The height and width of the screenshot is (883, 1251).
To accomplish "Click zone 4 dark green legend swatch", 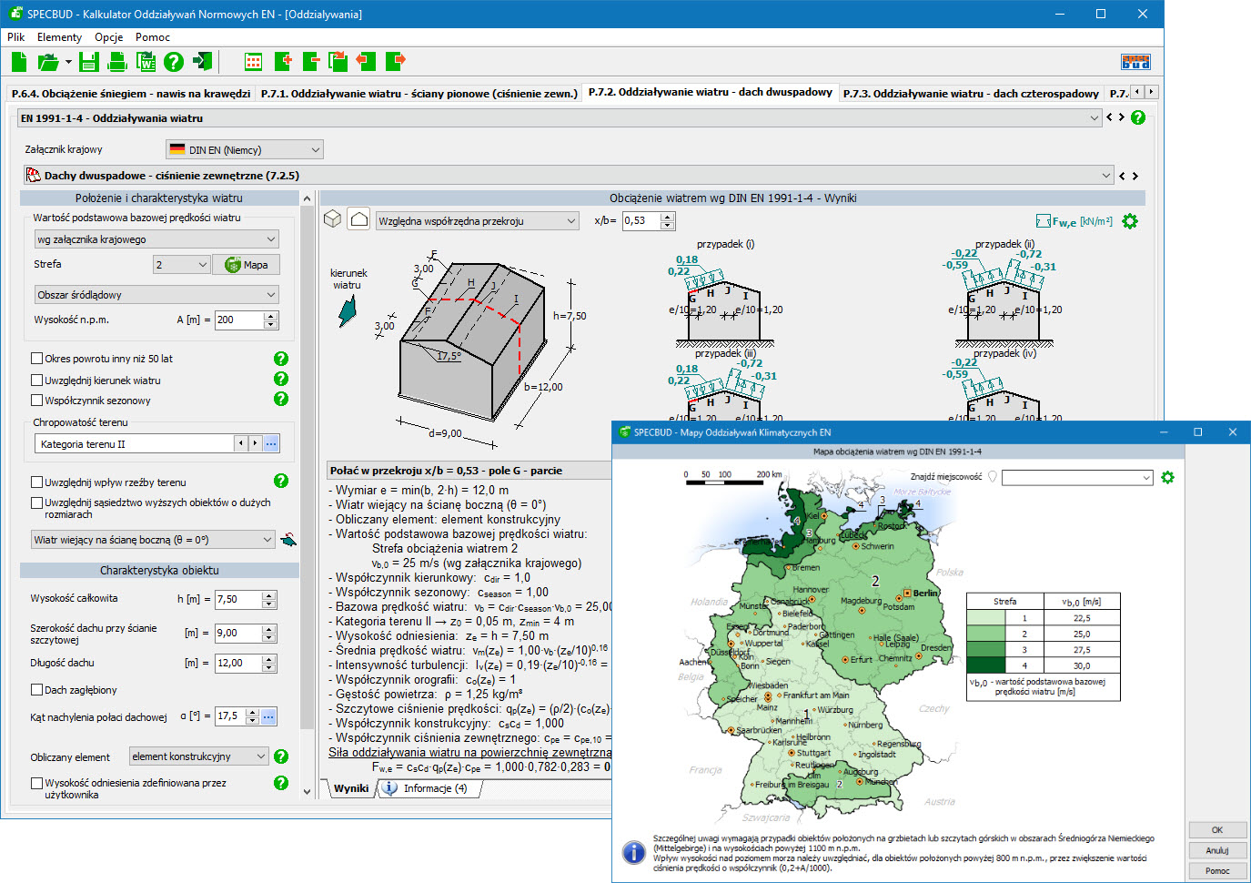I will [x=984, y=665].
